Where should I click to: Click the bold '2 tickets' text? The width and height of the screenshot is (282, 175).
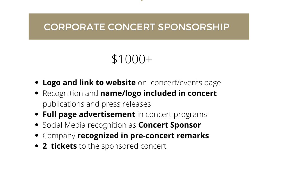60,146
